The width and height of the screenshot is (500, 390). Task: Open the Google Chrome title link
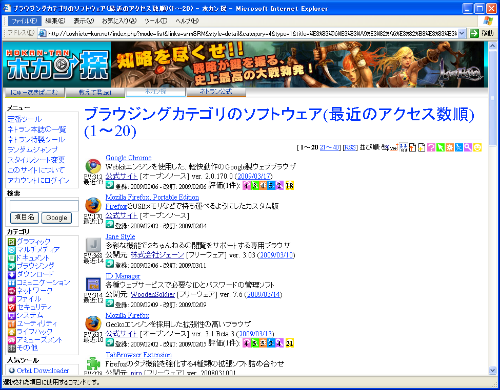point(129,158)
